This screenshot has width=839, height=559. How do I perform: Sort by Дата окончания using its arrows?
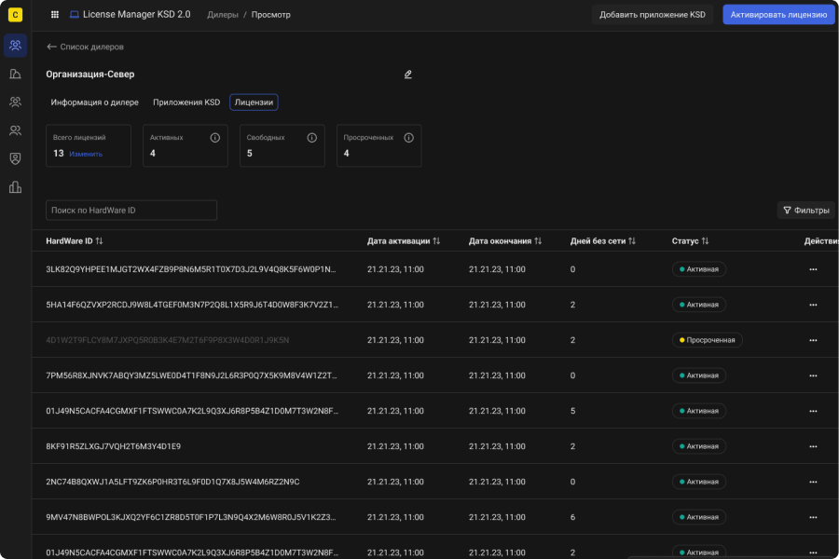tap(538, 241)
